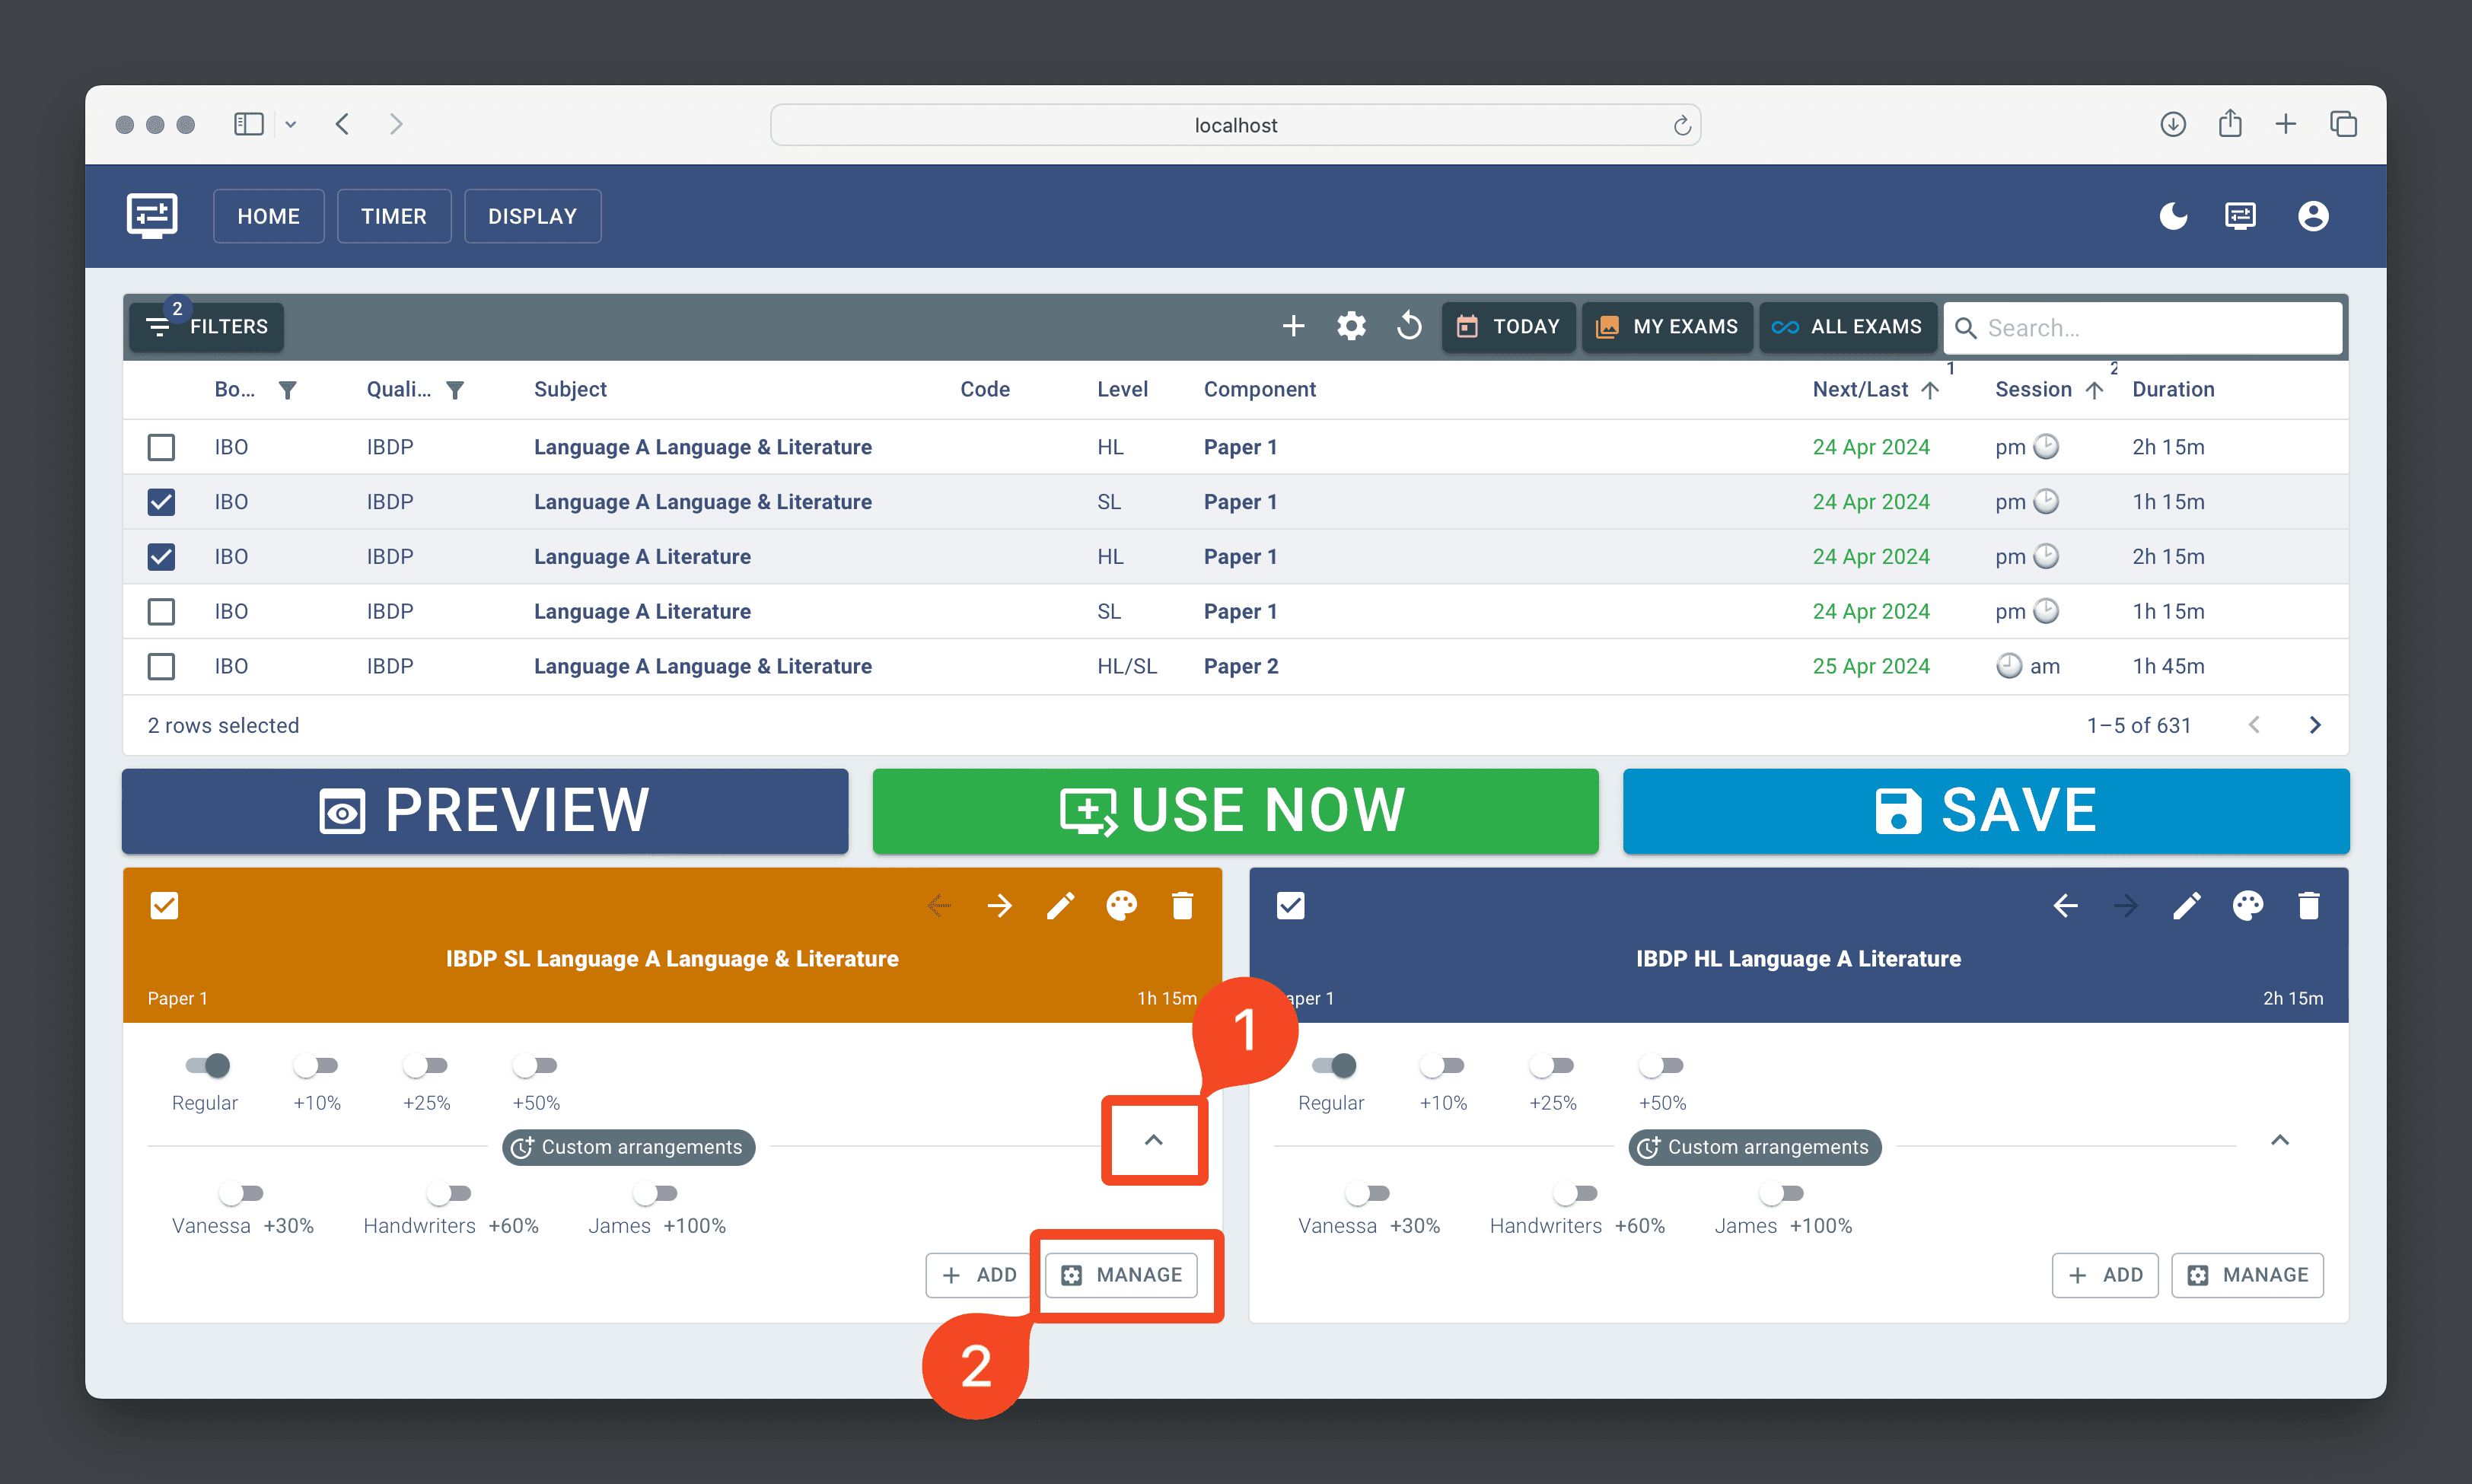Toggle the checkbox for Language A Literature HL row
The image size is (2472, 1484).
coord(161,556)
